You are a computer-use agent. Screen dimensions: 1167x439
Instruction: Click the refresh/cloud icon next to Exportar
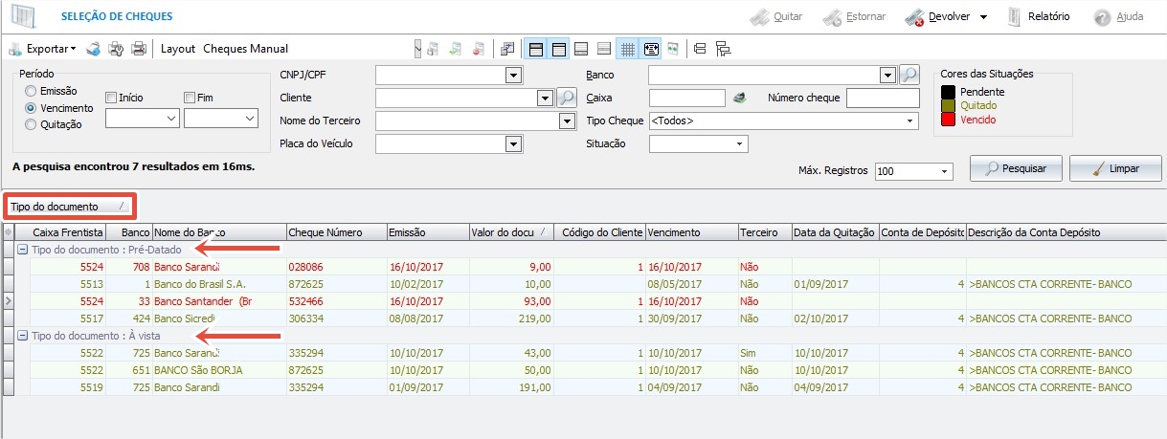[x=94, y=48]
